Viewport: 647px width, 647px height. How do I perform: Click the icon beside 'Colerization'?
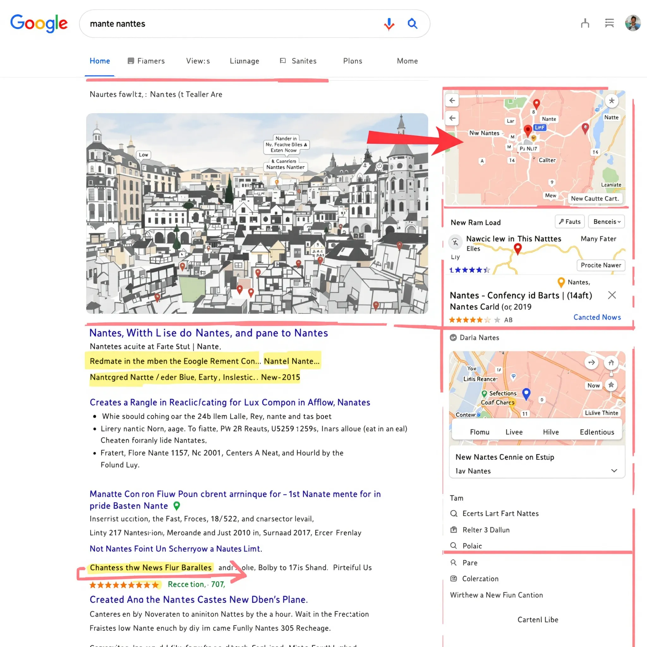point(454,579)
